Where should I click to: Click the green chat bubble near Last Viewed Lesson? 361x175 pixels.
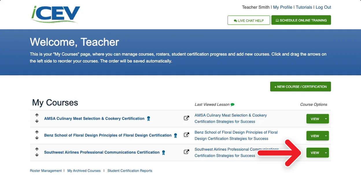[x=233, y=105]
